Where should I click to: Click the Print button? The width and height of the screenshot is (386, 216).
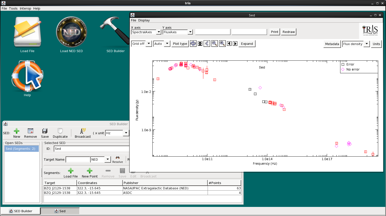tap(275, 32)
